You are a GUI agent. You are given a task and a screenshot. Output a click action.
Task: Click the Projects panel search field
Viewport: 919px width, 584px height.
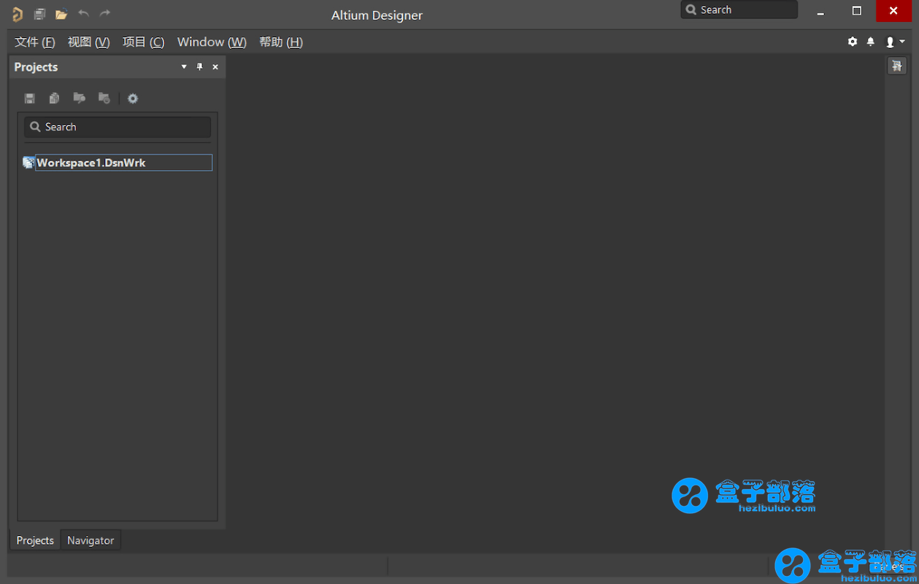118,127
